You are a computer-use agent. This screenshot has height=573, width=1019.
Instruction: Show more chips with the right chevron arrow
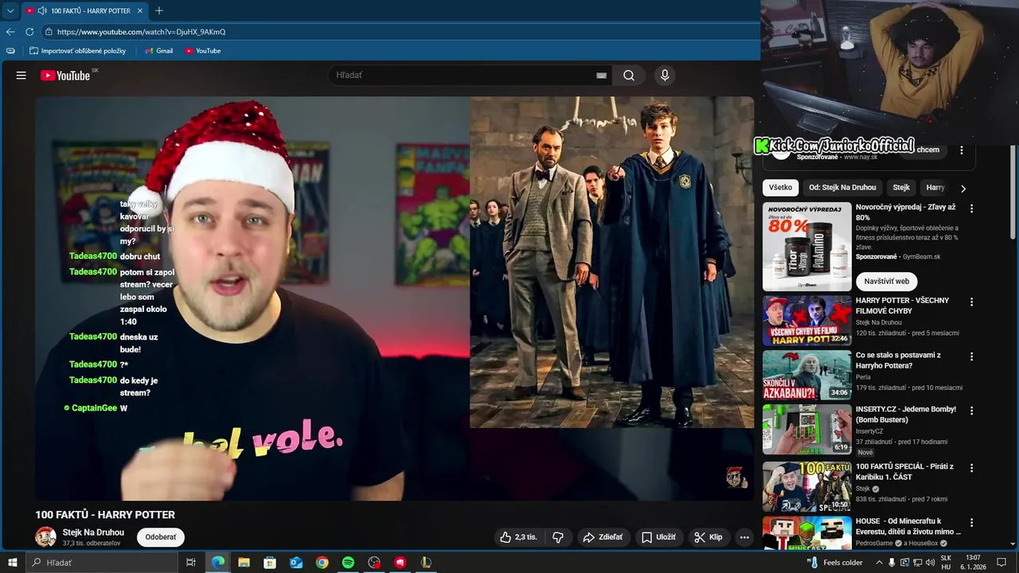(963, 189)
